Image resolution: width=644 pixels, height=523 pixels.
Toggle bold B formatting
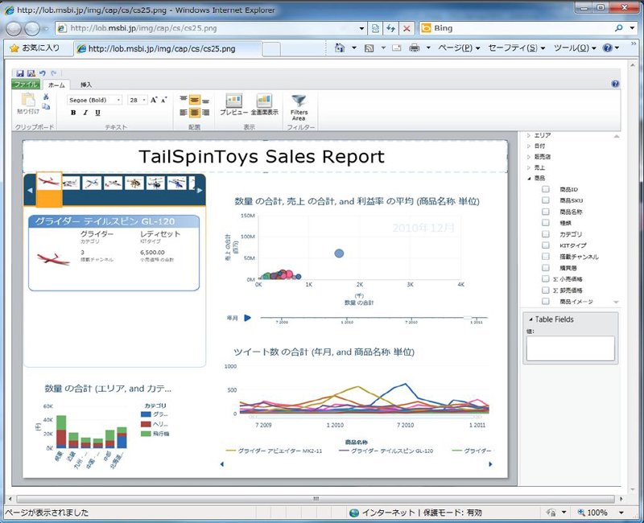point(73,113)
